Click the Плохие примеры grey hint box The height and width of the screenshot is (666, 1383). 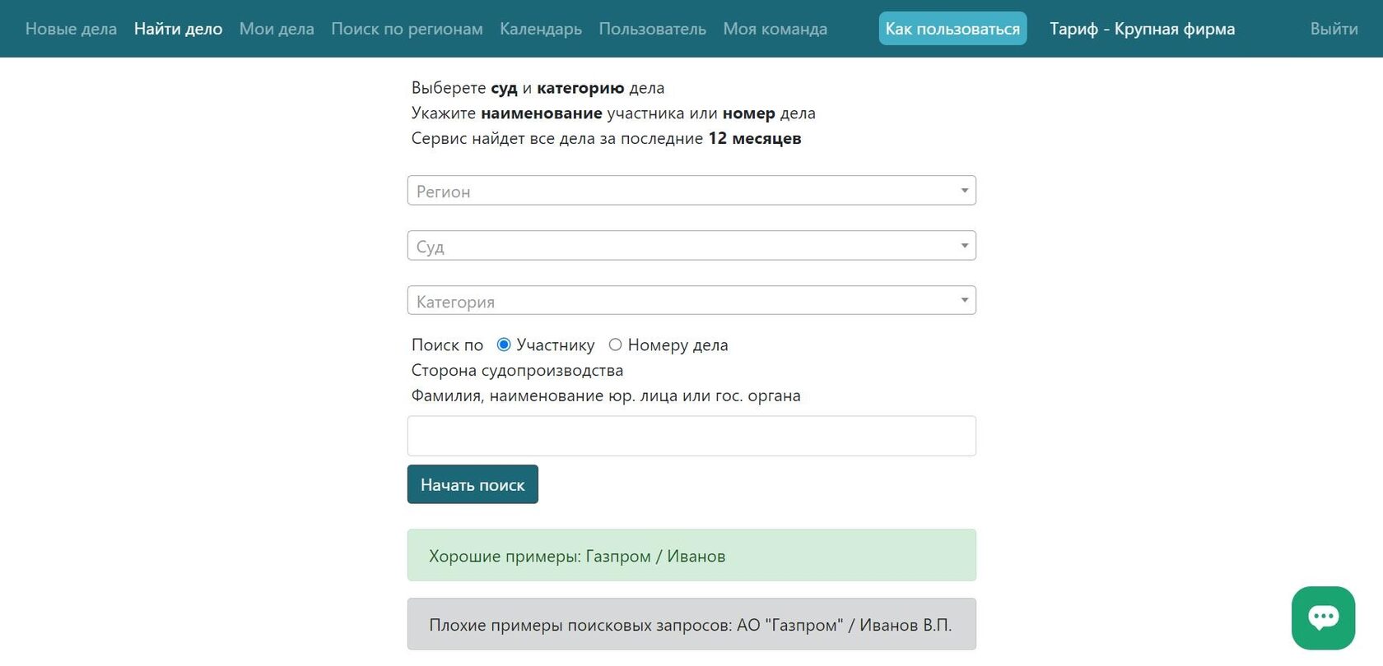pos(691,625)
